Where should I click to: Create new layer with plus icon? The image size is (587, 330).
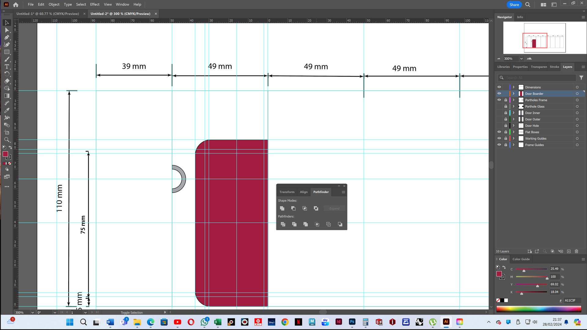pyautogui.click(x=569, y=251)
